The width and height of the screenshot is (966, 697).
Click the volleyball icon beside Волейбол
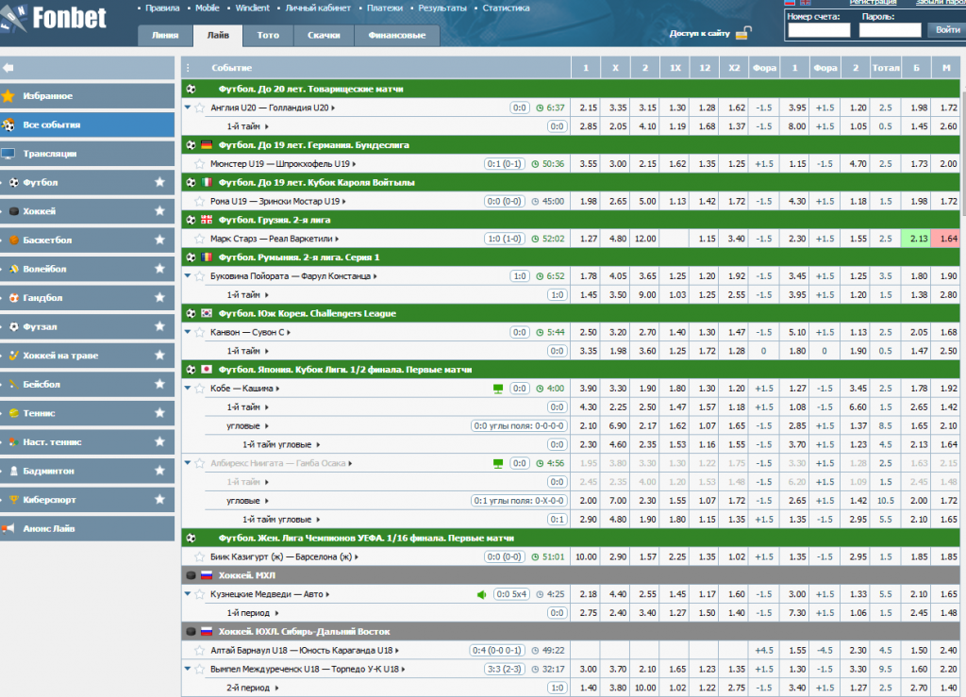pos(13,269)
